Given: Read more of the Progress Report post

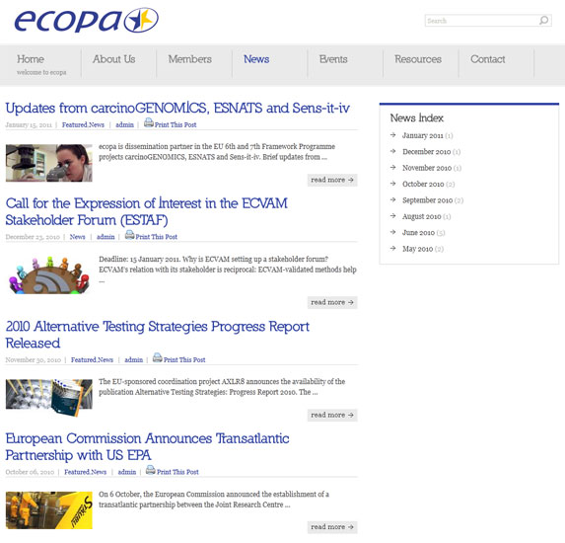Looking at the screenshot, I should [x=332, y=415].
